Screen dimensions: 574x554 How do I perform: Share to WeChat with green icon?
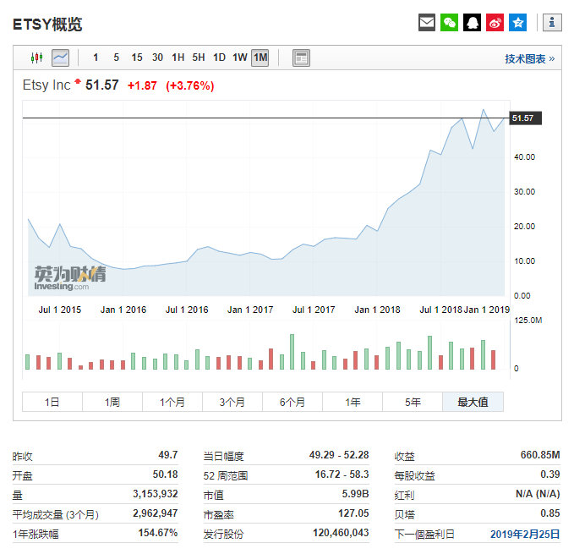pos(449,22)
